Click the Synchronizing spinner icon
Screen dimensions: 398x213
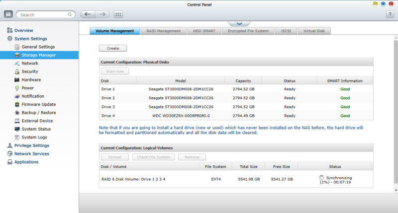321,177
